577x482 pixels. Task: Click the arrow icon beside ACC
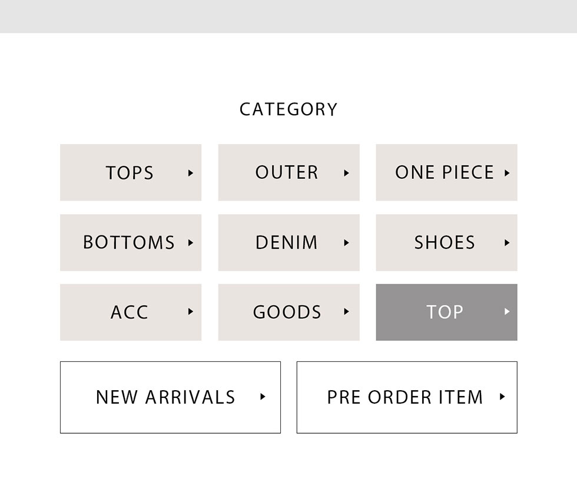click(190, 312)
